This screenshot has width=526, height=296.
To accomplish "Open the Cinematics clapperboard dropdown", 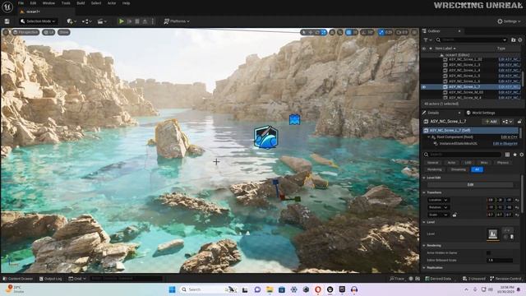I will pyautogui.click(x=102, y=21).
